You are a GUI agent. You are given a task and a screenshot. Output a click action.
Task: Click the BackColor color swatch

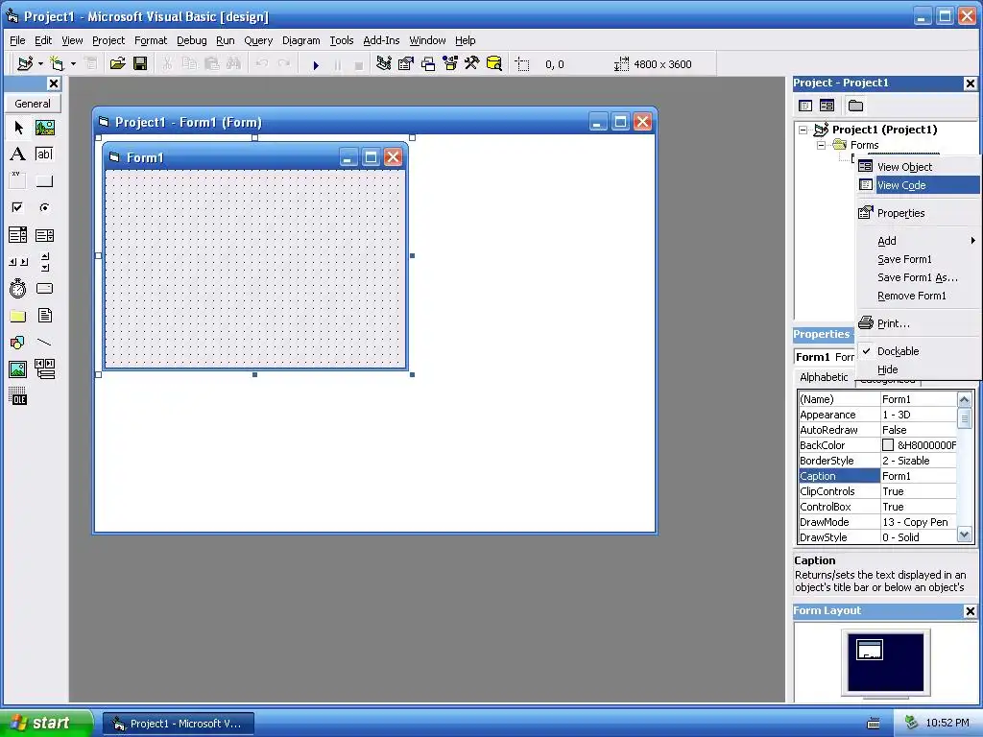[888, 445]
